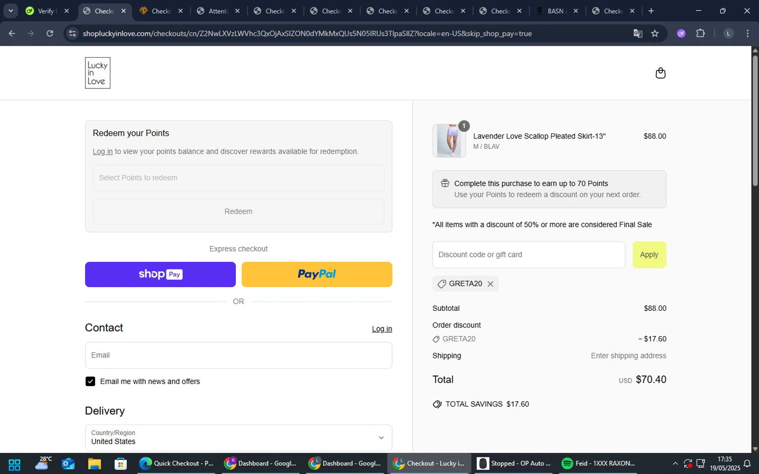The height and width of the screenshot is (474, 759).
Task: Open the first Dashboard - Google Chrome taskbar window
Action: click(262, 463)
